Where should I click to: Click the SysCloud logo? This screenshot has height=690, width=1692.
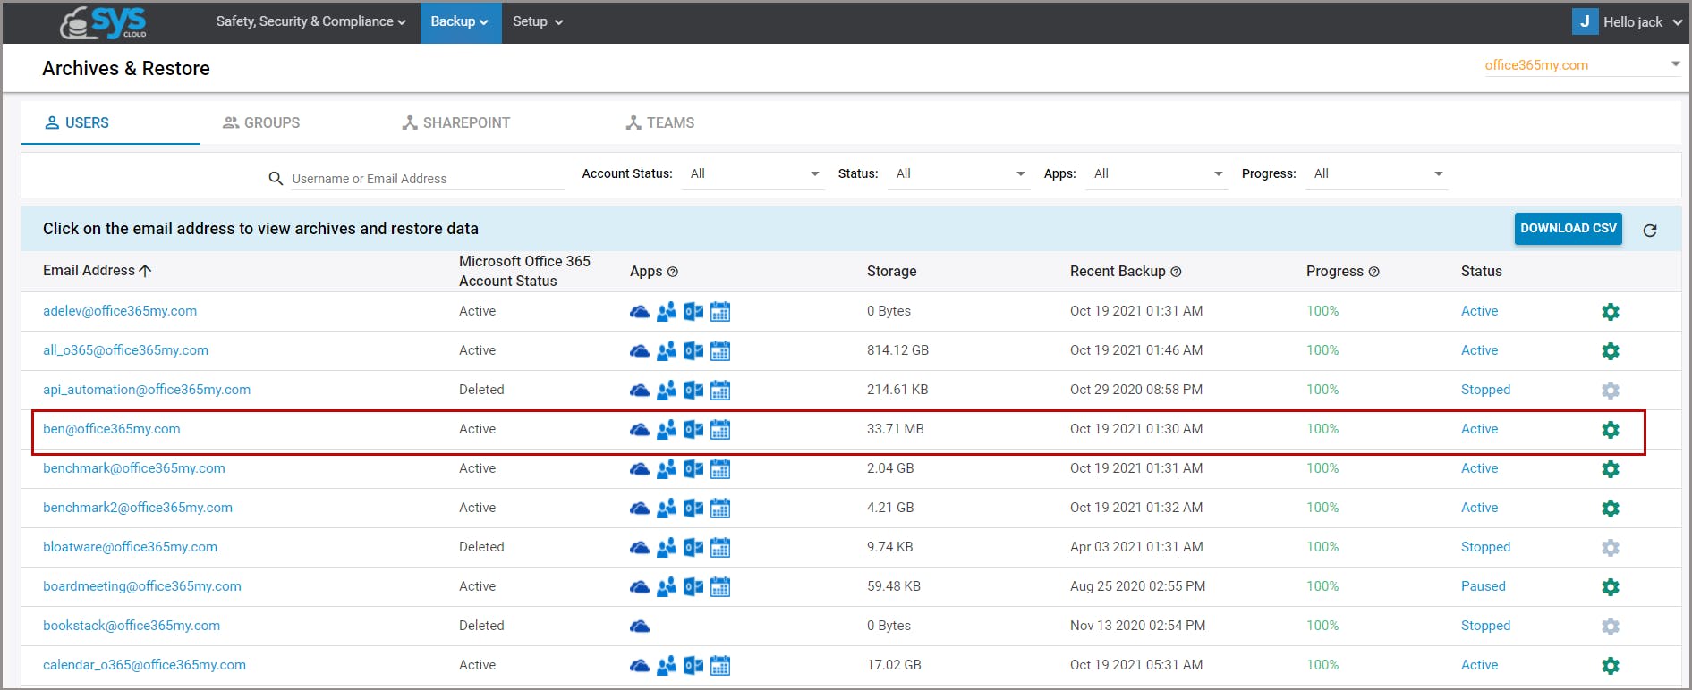103,22
